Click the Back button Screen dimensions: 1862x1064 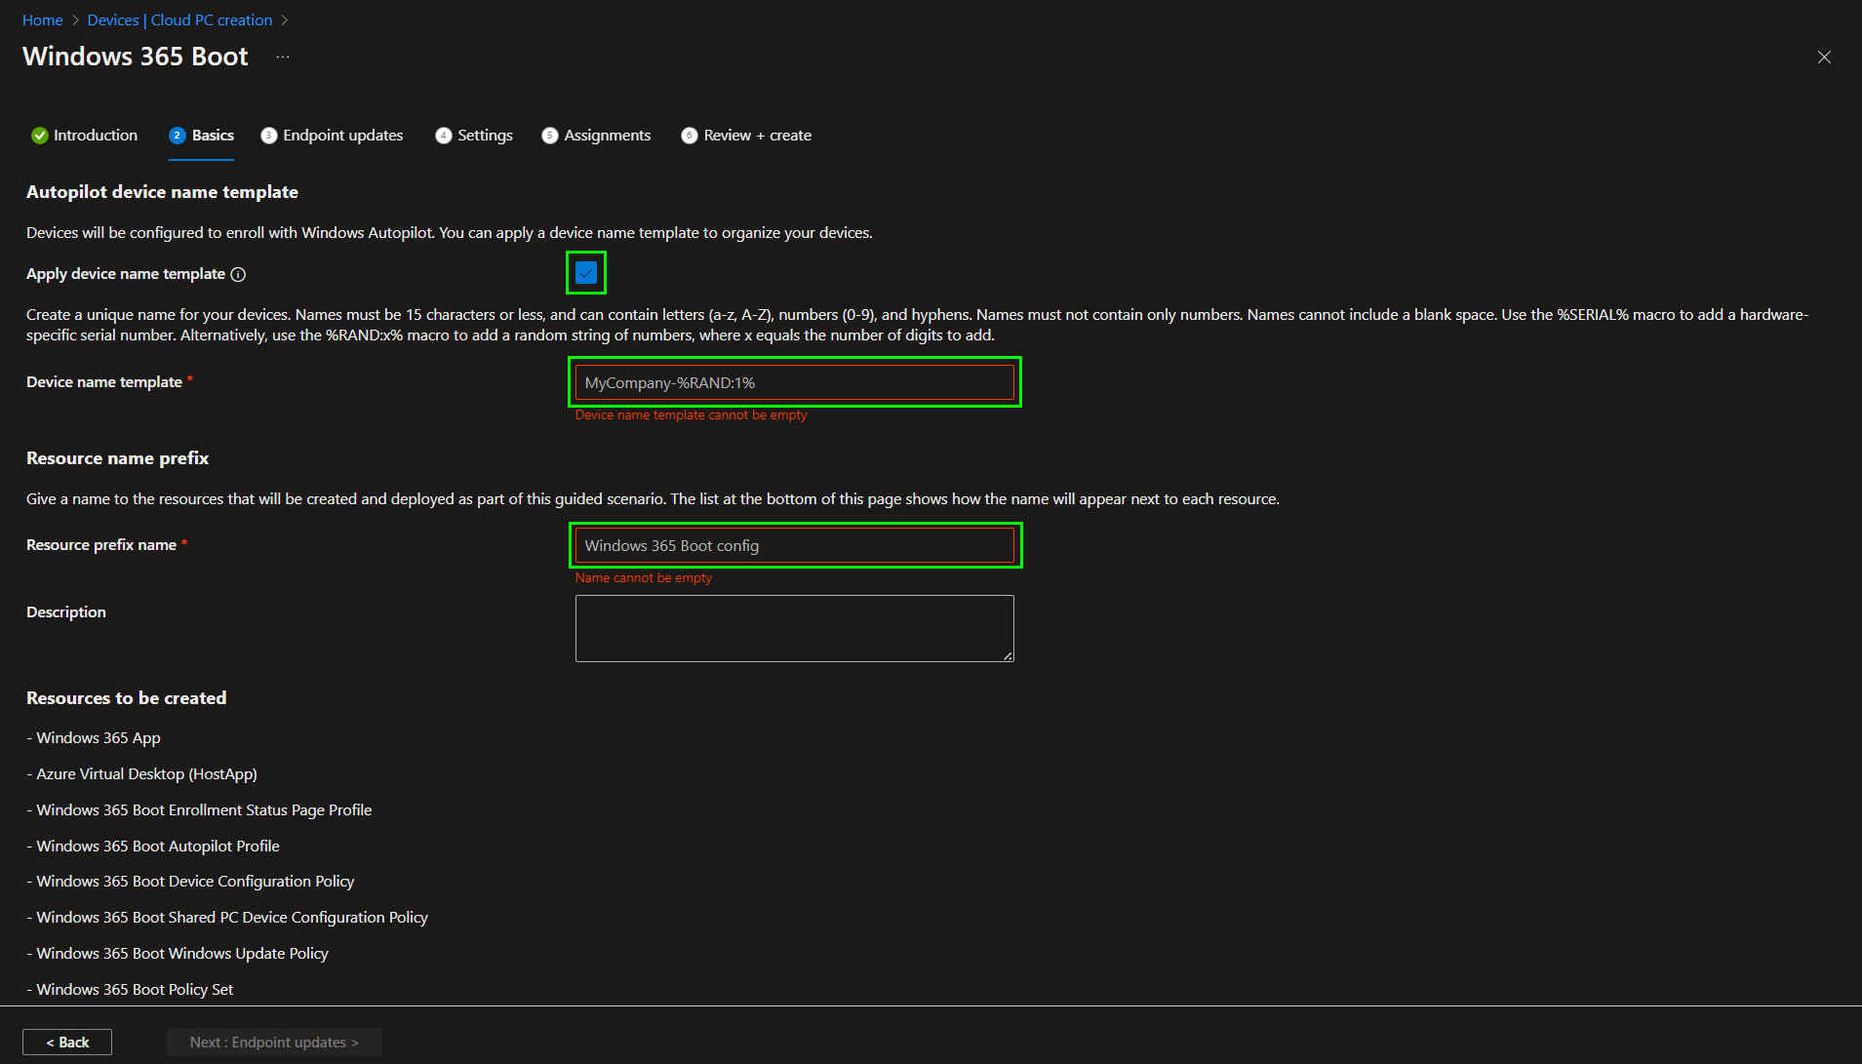coord(67,1043)
